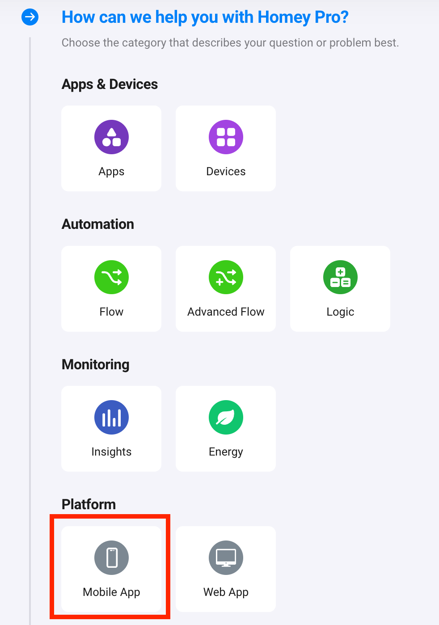Click the Flow card label
The width and height of the screenshot is (439, 625).
[111, 312]
